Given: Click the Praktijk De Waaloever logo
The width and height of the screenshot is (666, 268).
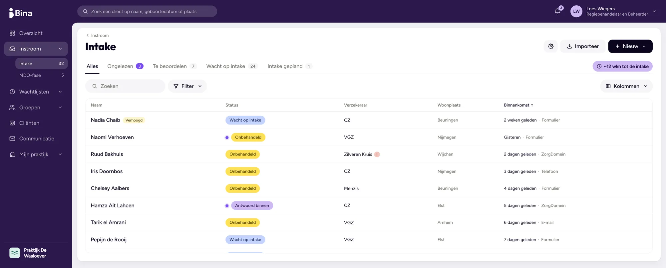Looking at the screenshot, I should point(15,253).
